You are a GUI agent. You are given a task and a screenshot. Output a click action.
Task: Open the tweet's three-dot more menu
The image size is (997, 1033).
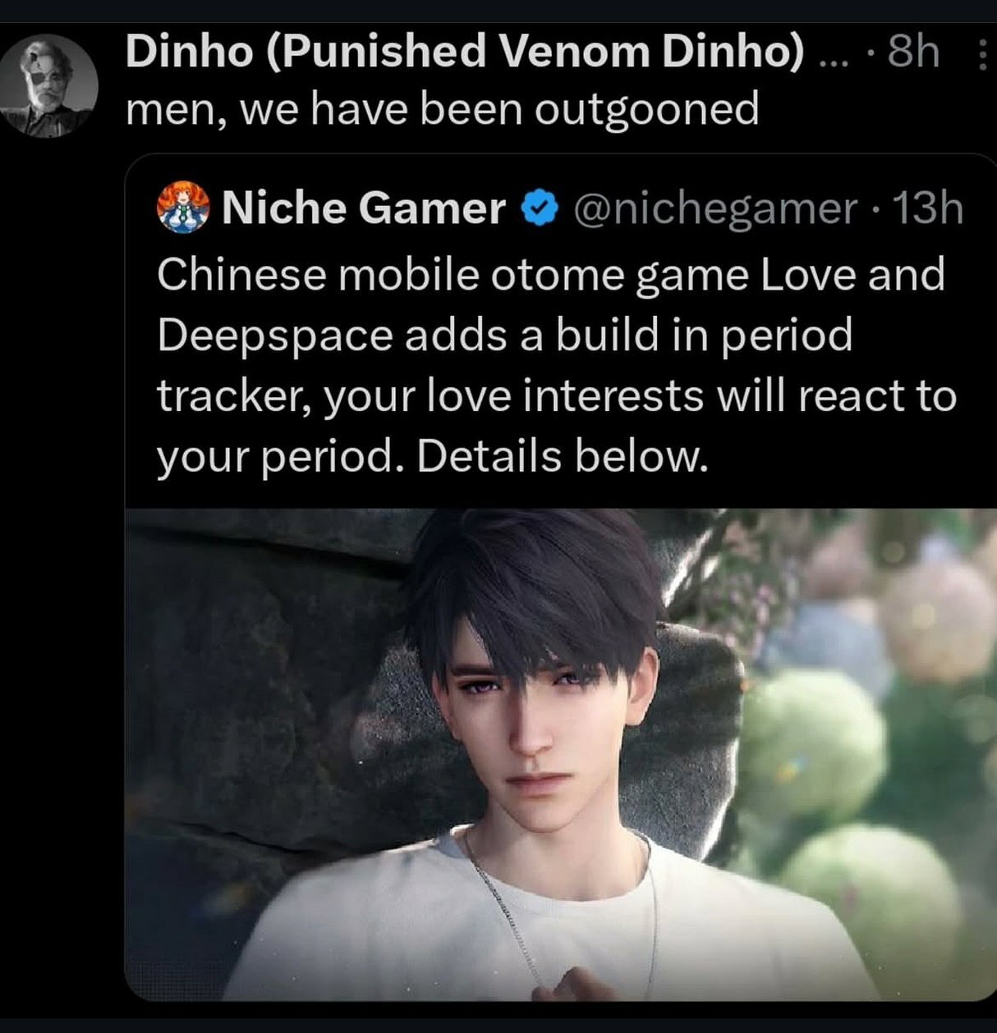(x=981, y=55)
